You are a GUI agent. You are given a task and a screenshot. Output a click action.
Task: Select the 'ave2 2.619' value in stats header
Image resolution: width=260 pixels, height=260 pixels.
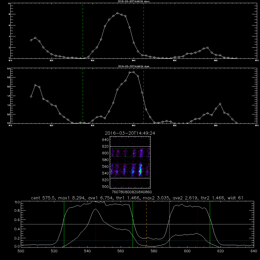click(x=185, y=198)
